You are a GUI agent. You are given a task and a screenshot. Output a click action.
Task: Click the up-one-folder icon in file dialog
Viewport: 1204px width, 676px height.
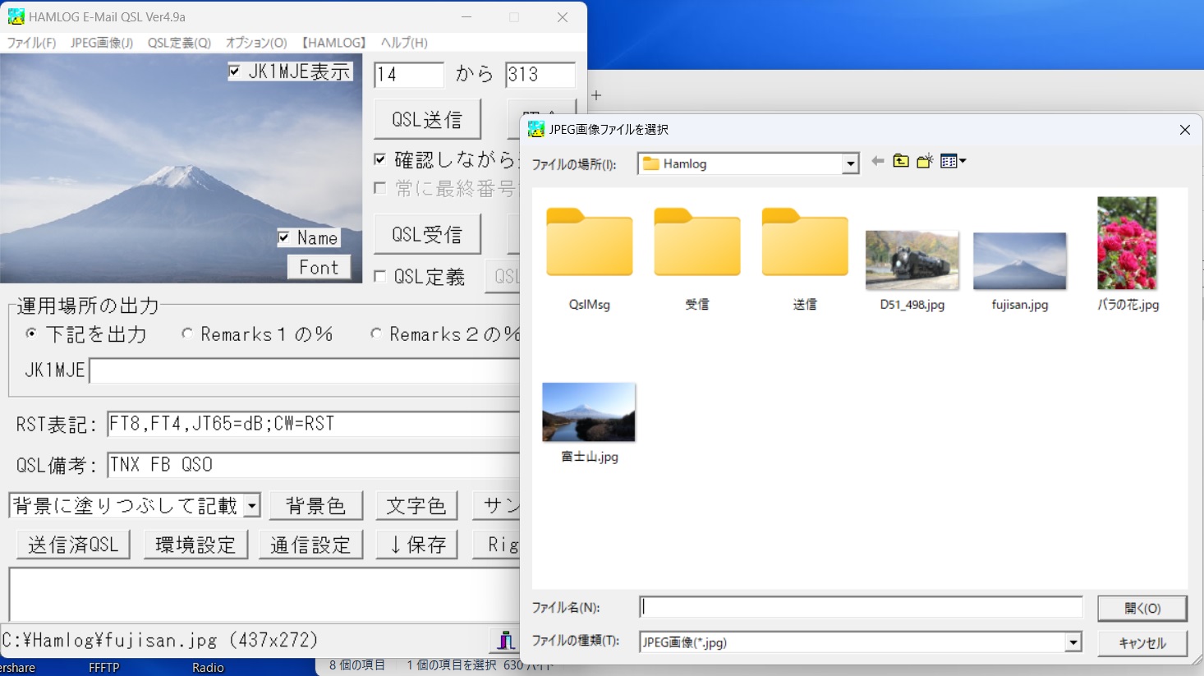[x=901, y=161]
